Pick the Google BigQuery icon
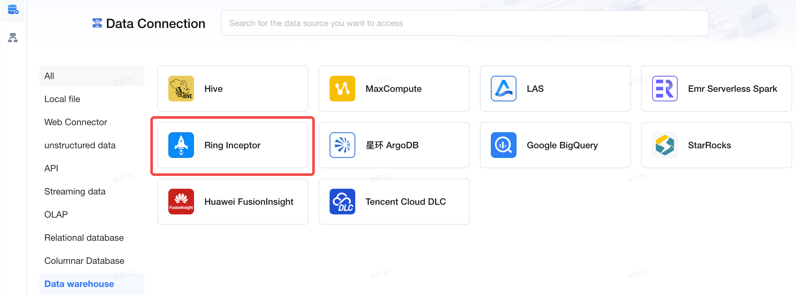This screenshot has height=294, width=796. coord(504,145)
